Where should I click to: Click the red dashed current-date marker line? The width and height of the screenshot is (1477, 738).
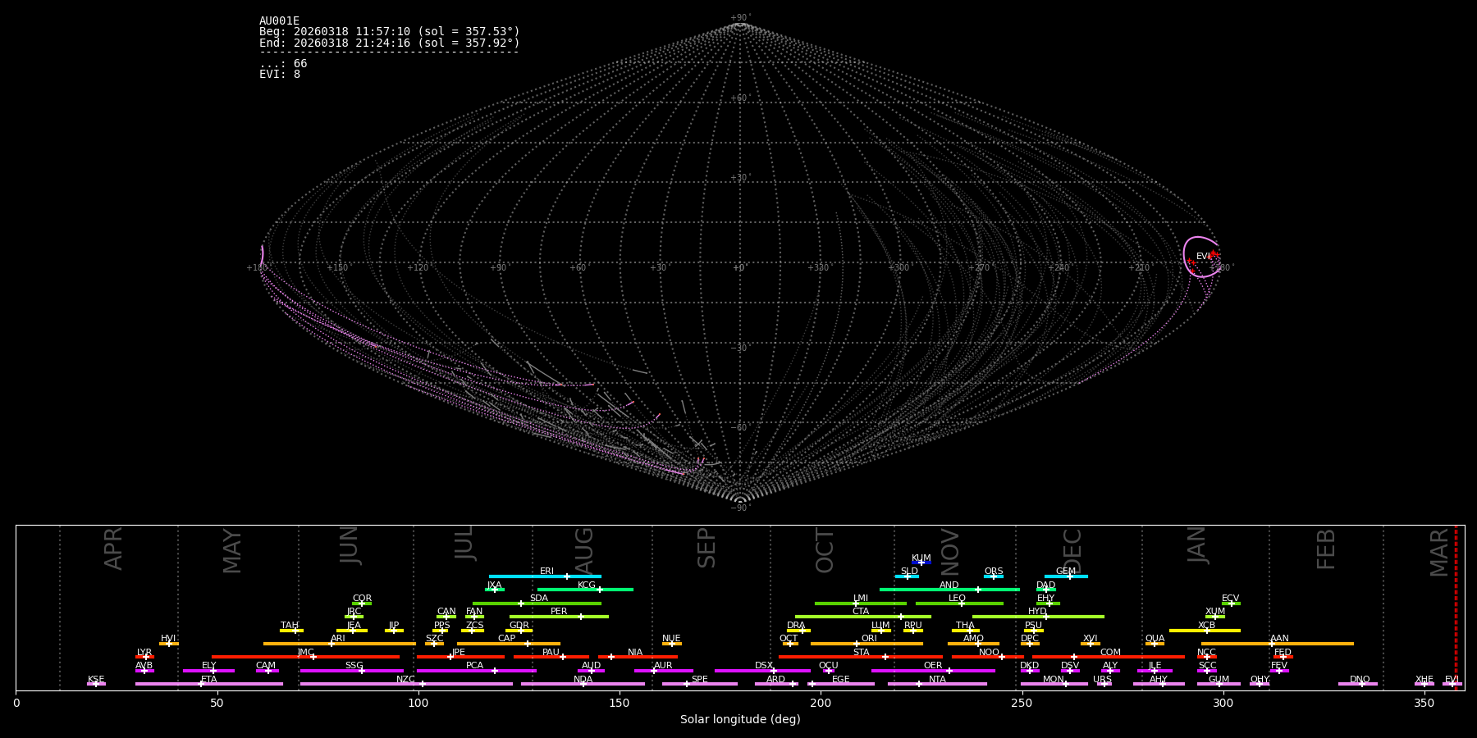tap(1456, 608)
